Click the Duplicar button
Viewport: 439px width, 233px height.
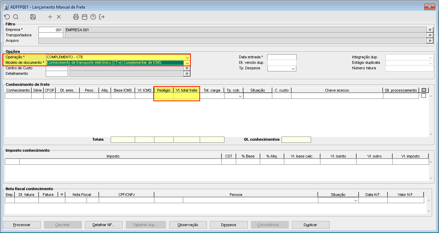pos(310,225)
